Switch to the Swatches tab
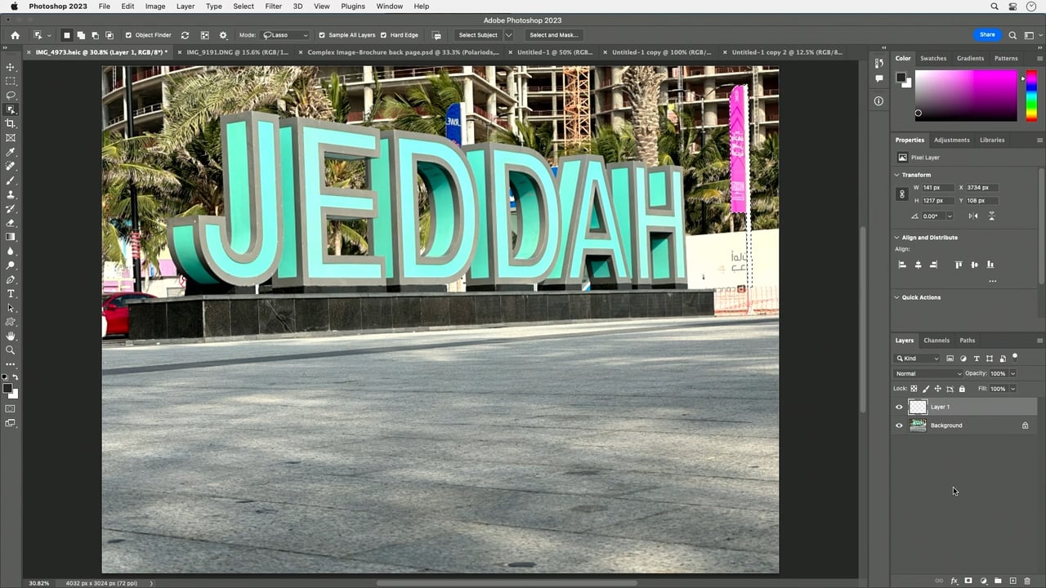Screen dimensions: 1046x588 933,59
